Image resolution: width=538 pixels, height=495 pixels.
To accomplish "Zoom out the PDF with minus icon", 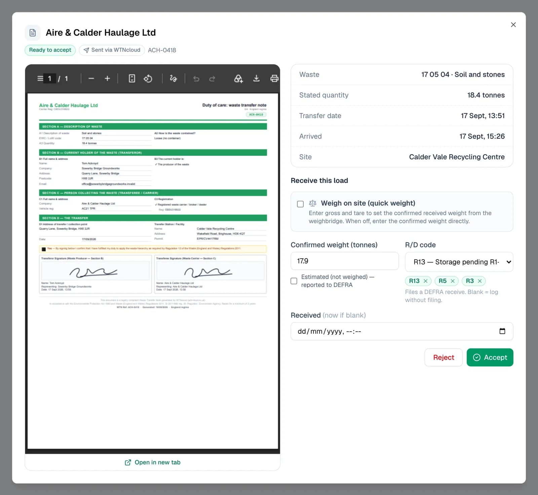I will [x=91, y=78].
